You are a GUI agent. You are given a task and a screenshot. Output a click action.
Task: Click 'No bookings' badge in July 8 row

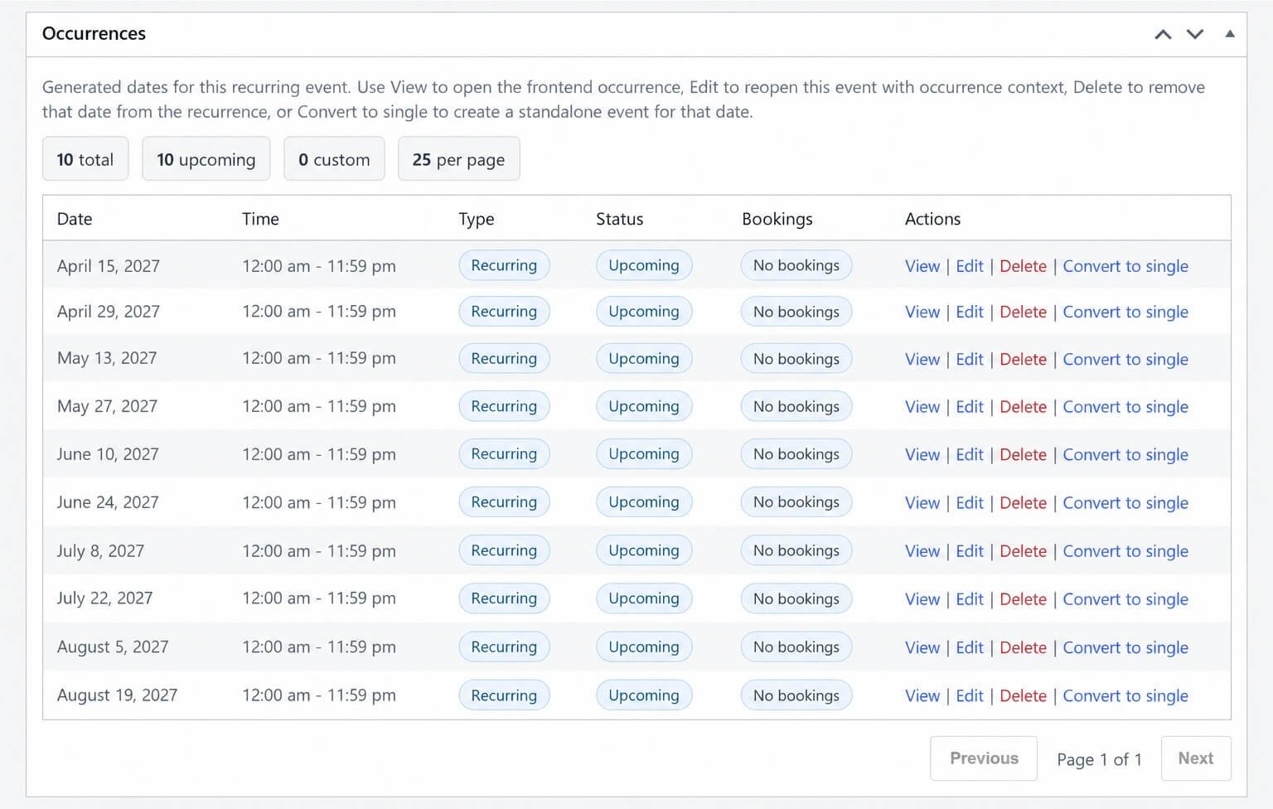pos(796,551)
